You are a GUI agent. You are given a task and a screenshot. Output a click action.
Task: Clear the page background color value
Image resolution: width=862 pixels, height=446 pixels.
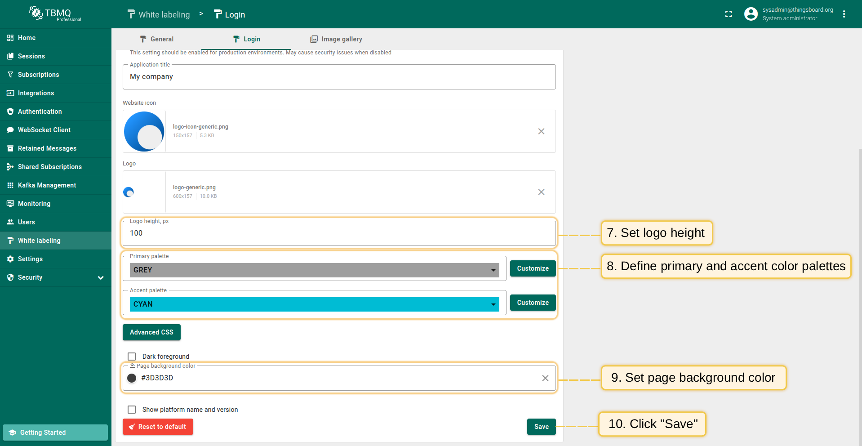tap(545, 378)
